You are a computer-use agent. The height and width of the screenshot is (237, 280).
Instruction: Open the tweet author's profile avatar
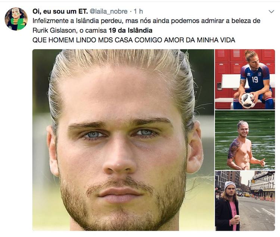click(x=16, y=19)
